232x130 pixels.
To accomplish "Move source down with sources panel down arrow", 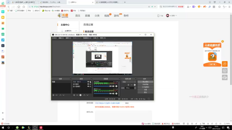I will pyautogui.click(x=88, y=95).
